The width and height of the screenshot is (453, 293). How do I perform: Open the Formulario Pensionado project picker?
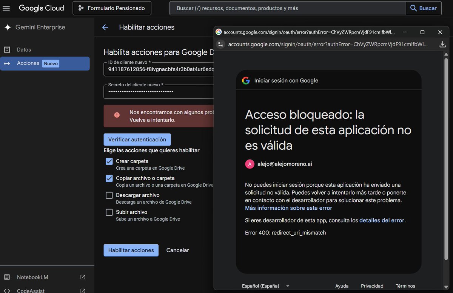click(112, 8)
